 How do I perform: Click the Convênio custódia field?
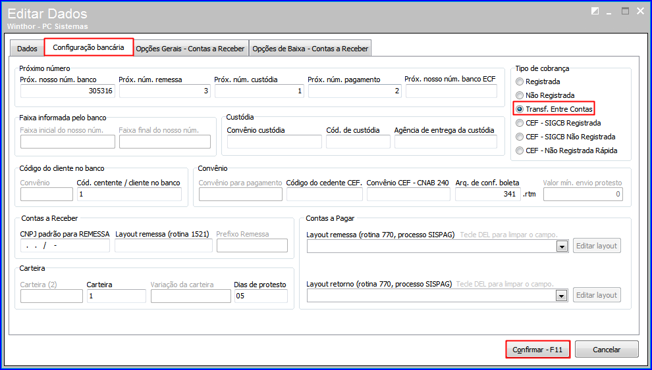click(275, 142)
